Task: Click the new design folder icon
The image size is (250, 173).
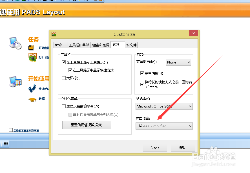Action: coord(31,48)
